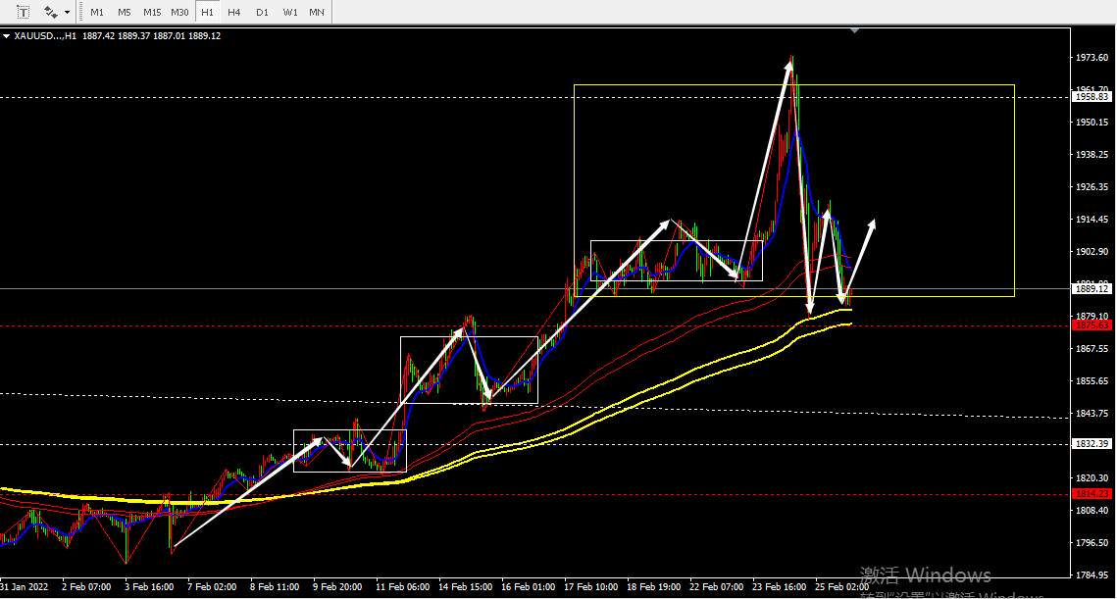This screenshot has height=599, width=1117.
Task: Click the 1958.83 price level label
Action: point(1092,97)
